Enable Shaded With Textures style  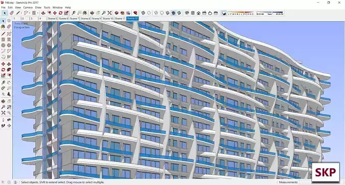tap(174, 13)
